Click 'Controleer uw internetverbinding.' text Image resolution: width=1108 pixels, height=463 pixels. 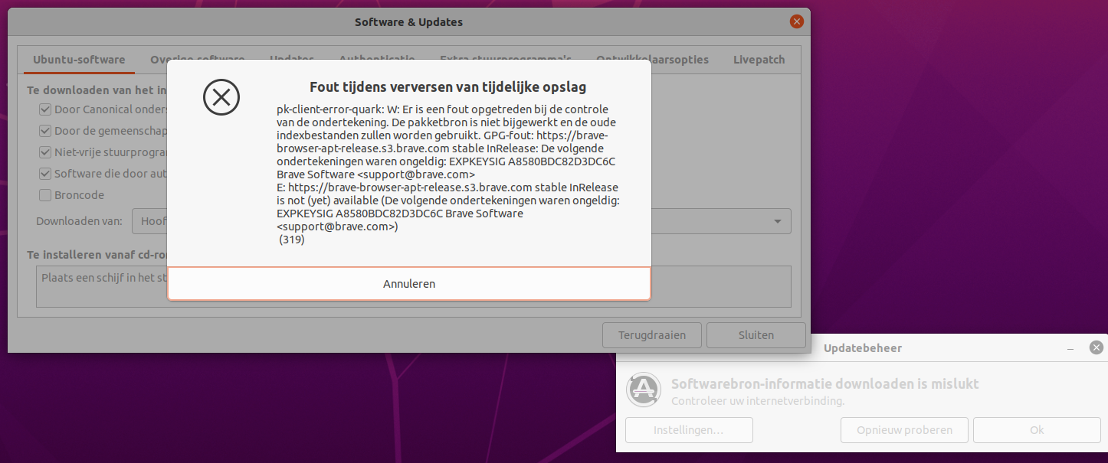tap(758, 401)
